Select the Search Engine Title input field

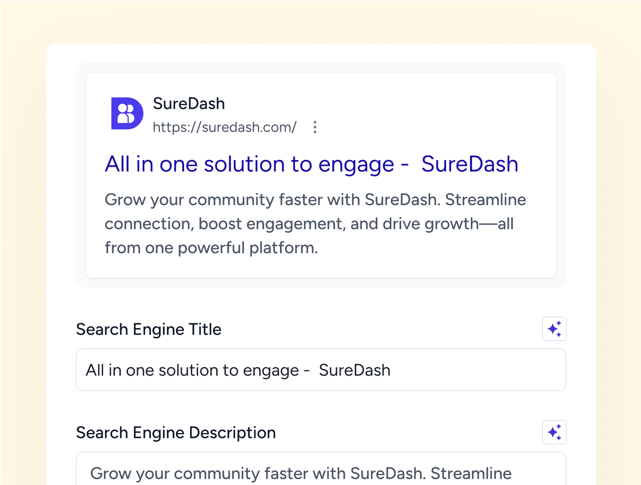pyautogui.click(x=321, y=370)
